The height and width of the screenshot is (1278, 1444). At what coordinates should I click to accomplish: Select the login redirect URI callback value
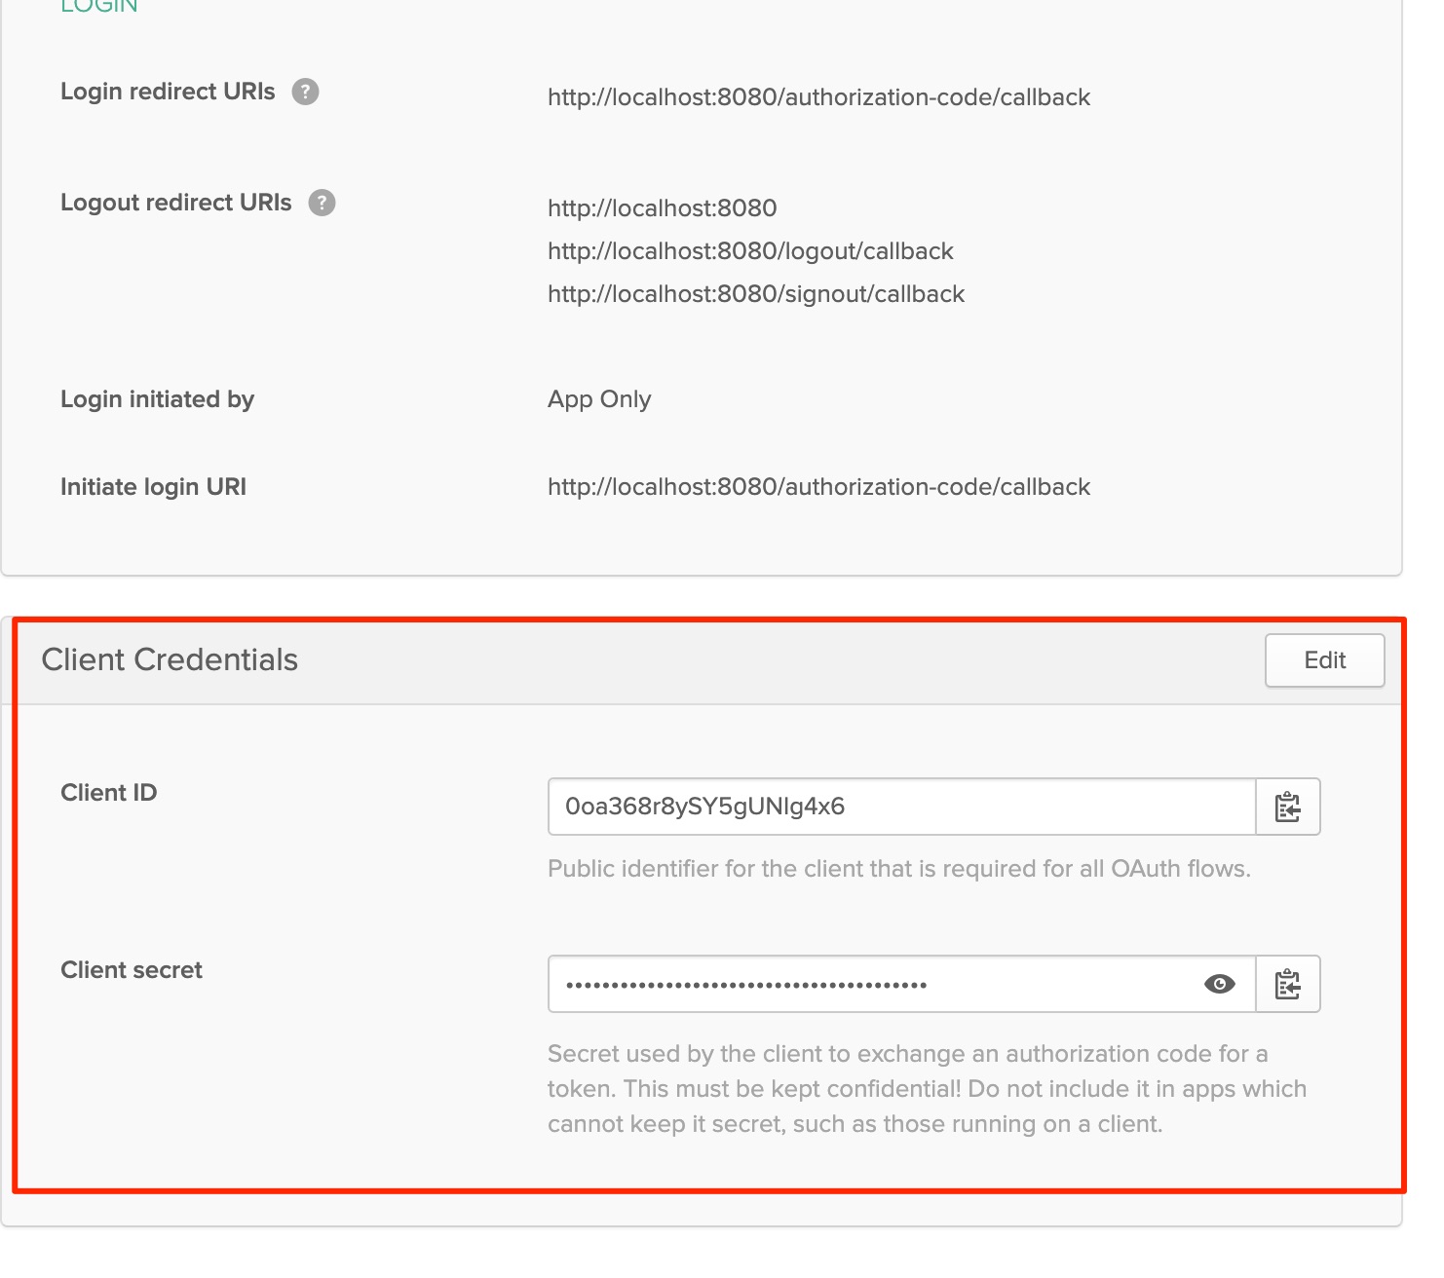pos(818,97)
